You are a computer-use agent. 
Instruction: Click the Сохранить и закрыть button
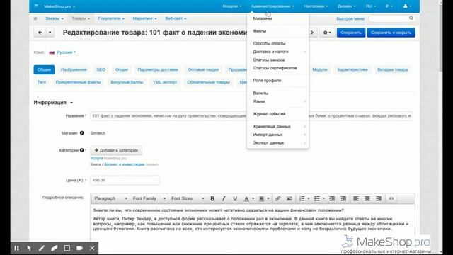pyautogui.click(x=391, y=33)
